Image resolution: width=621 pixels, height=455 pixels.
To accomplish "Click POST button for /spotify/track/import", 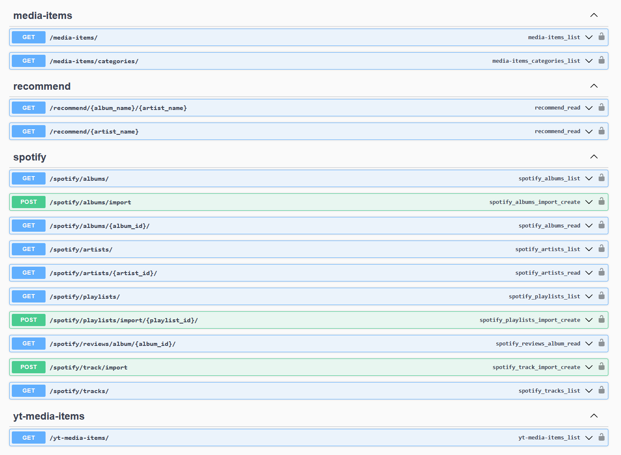I will [29, 367].
